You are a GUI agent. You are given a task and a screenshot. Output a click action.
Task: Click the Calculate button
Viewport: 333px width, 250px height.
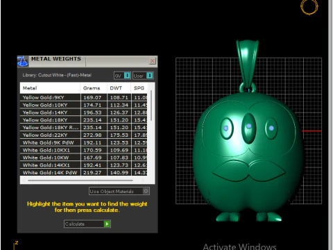(x=87, y=224)
